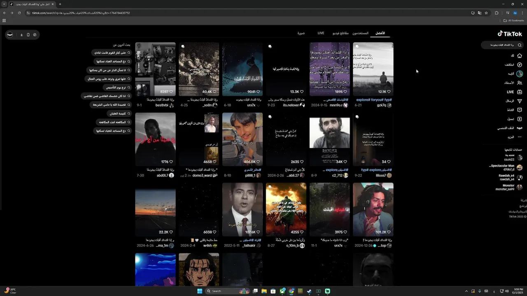Open uploader profile gzk7q
The image size is (527, 296).
pos(384,105)
